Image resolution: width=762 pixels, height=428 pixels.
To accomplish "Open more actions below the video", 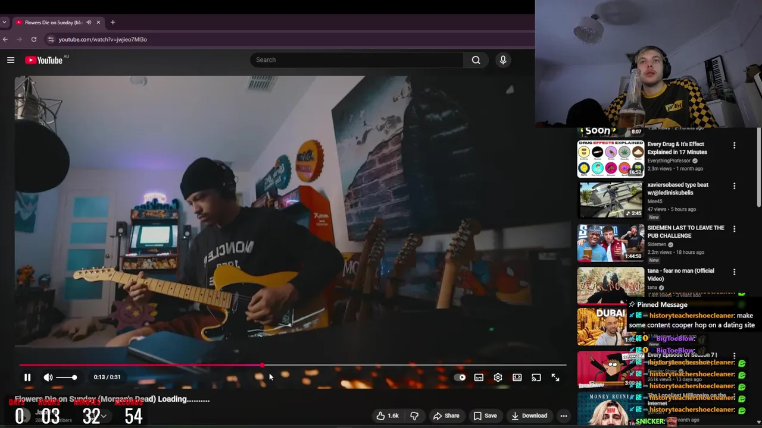I will point(564,416).
